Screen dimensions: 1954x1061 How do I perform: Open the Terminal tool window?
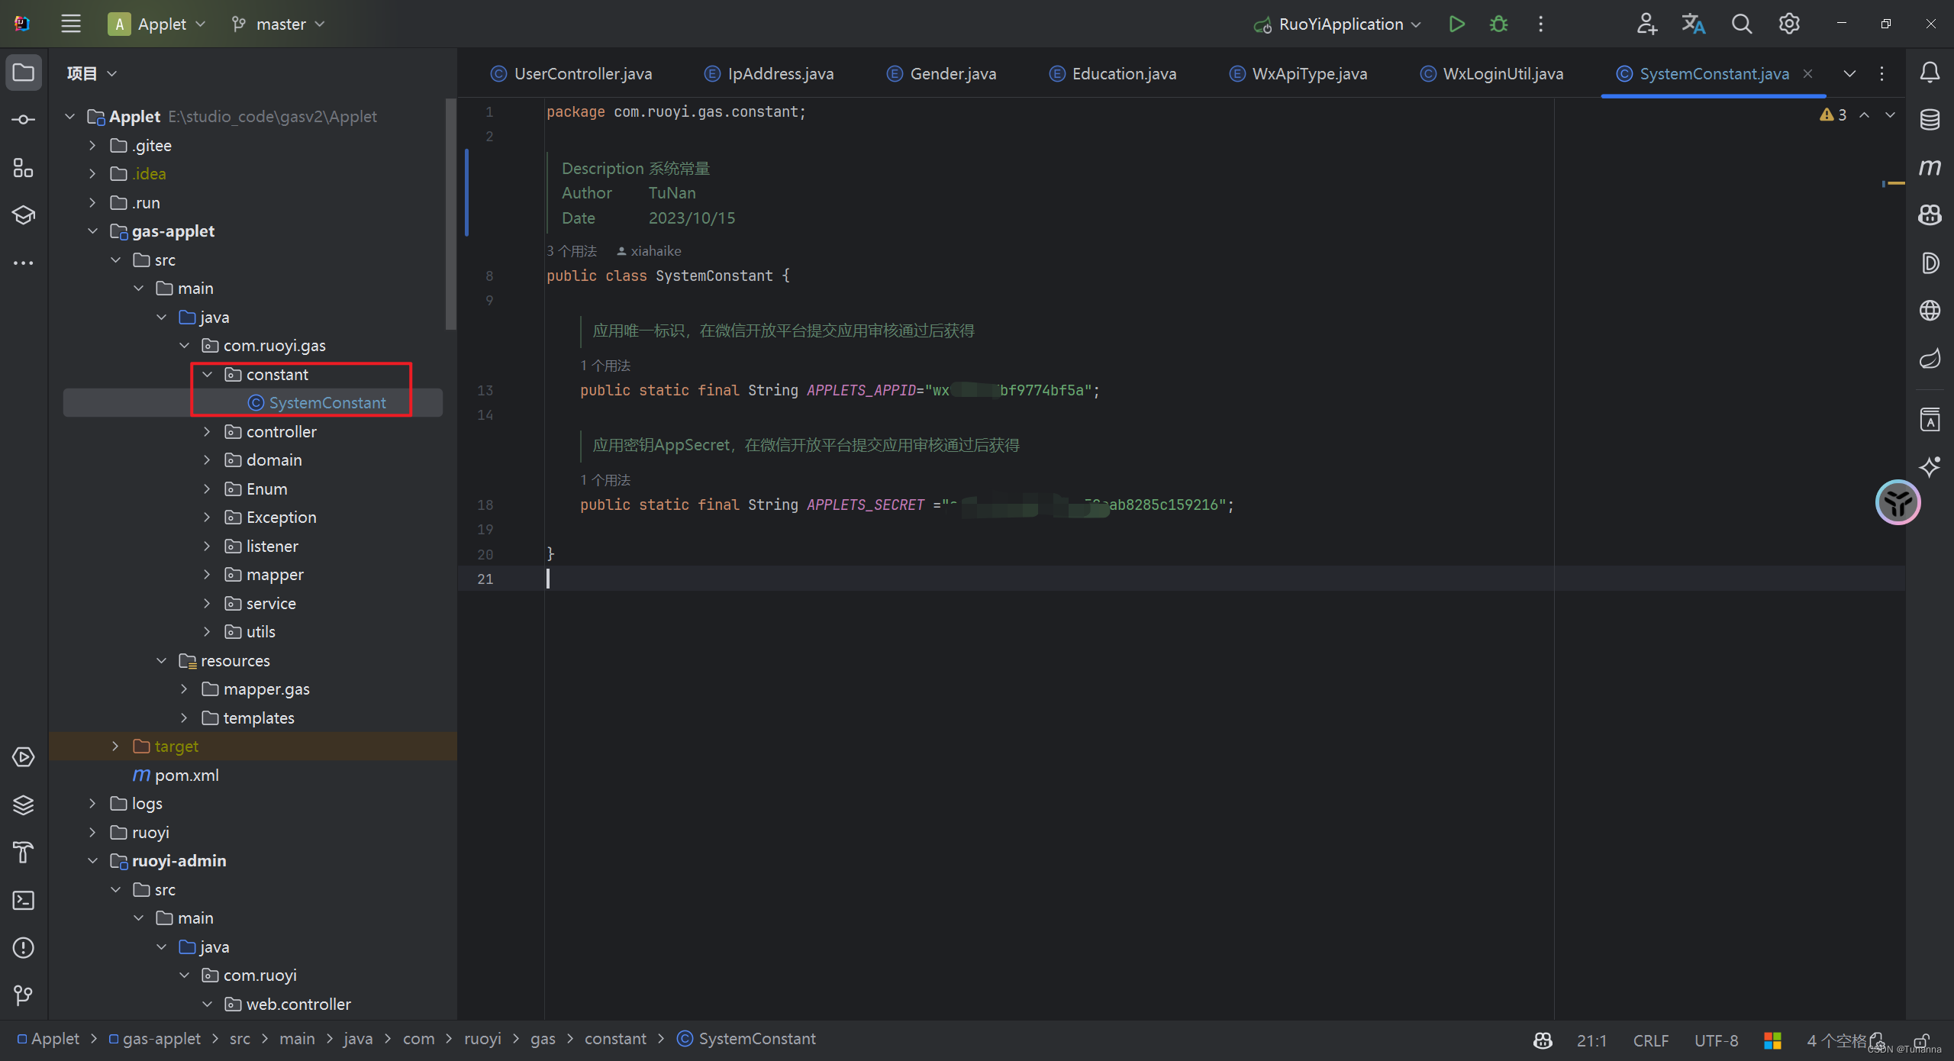23,900
